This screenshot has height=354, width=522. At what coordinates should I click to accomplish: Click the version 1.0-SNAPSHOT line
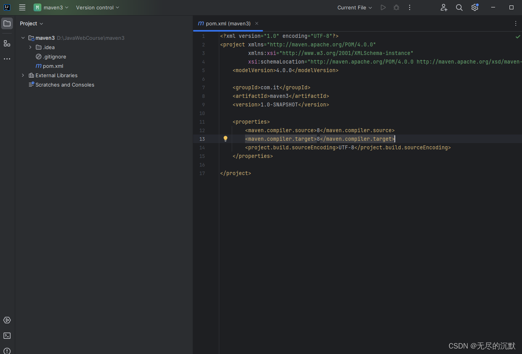tap(281, 104)
